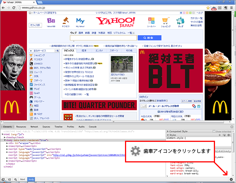Select the gray theme color swatch
The image size is (236, 183).
tap(194, 13)
